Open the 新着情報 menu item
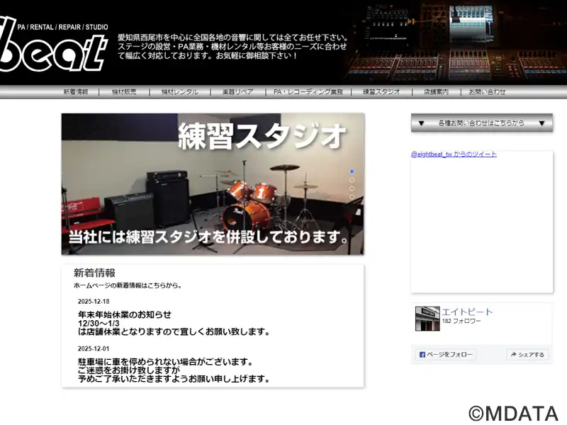Image resolution: width=567 pixels, height=425 pixels. 76,92
